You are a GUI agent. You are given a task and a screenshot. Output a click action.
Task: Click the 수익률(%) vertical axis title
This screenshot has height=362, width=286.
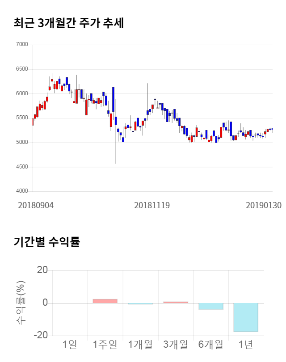point(21,303)
